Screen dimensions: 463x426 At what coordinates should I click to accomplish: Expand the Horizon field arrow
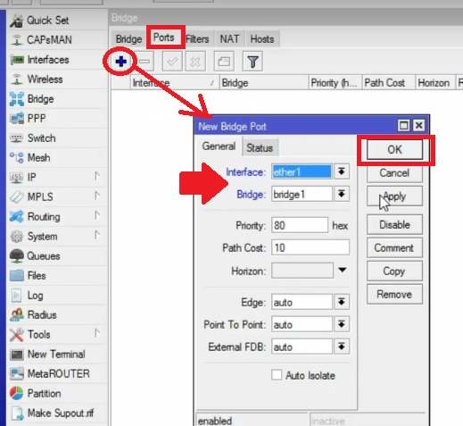point(343,270)
